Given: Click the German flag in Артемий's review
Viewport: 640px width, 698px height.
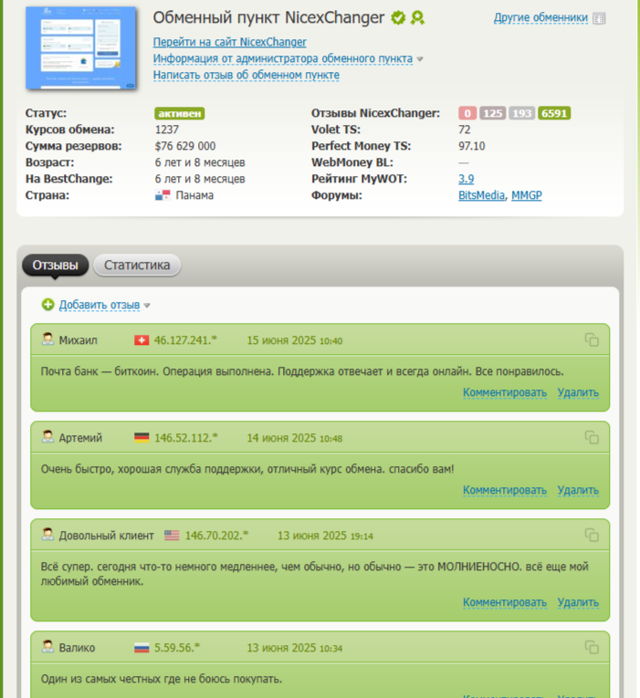Looking at the screenshot, I should [142, 438].
